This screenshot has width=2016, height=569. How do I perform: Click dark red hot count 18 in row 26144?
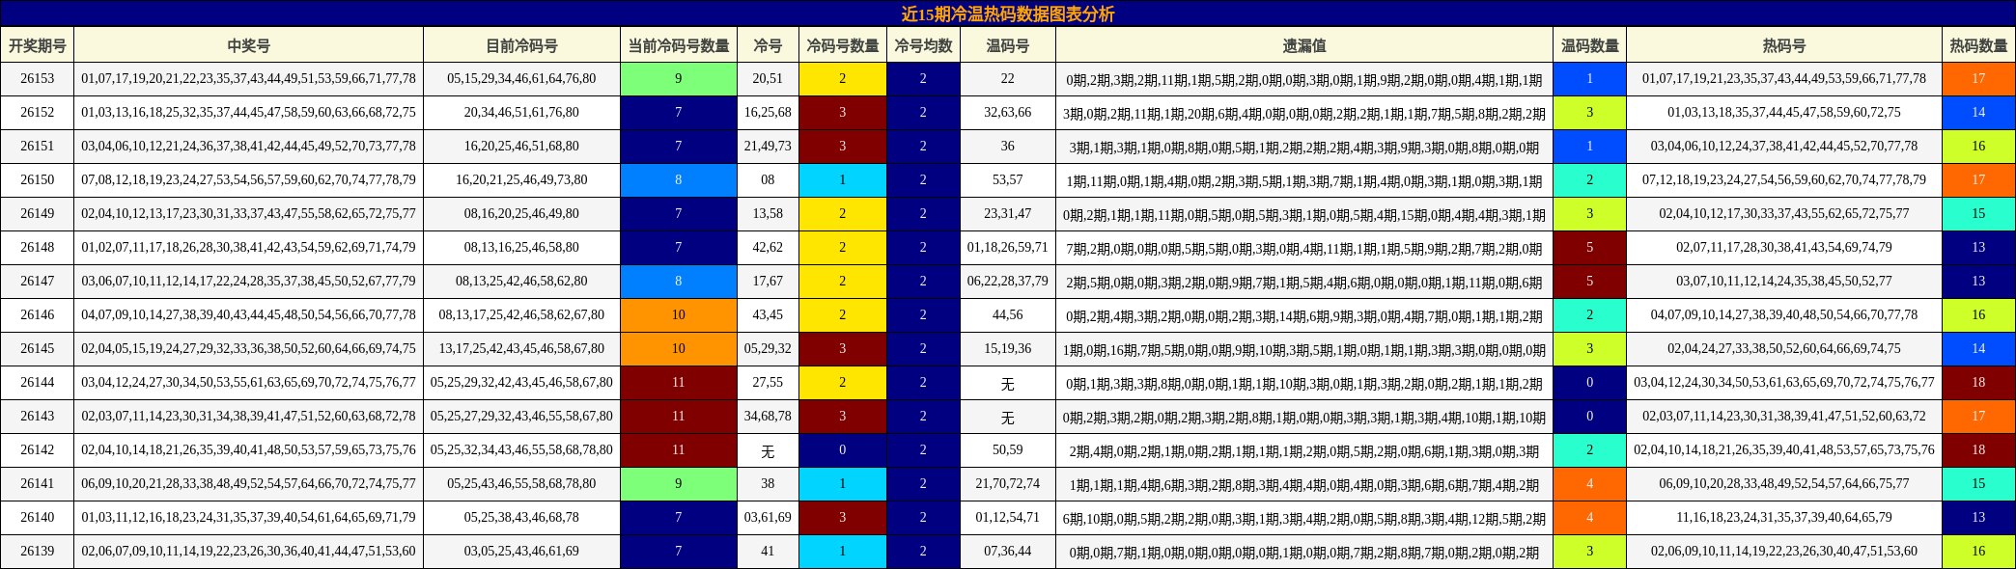[x=1978, y=383]
